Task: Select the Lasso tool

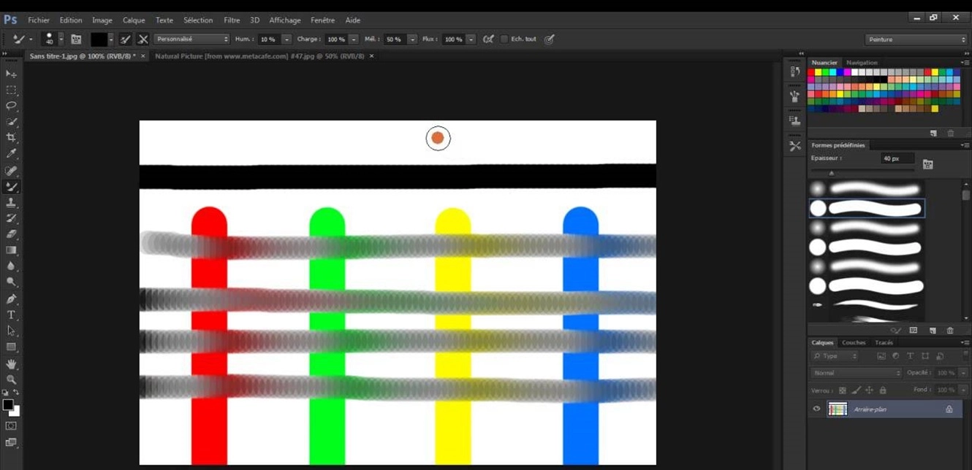Action: [11, 106]
